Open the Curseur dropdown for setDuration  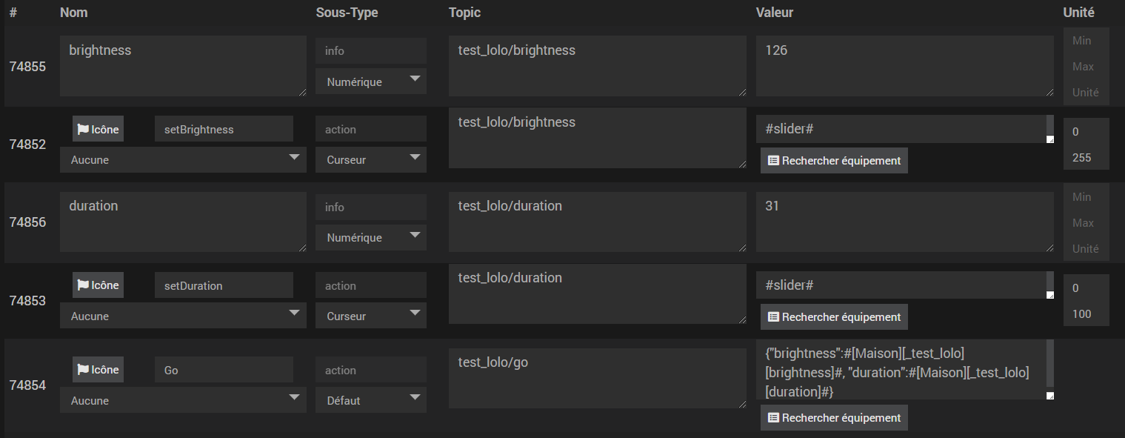tap(371, 316)
